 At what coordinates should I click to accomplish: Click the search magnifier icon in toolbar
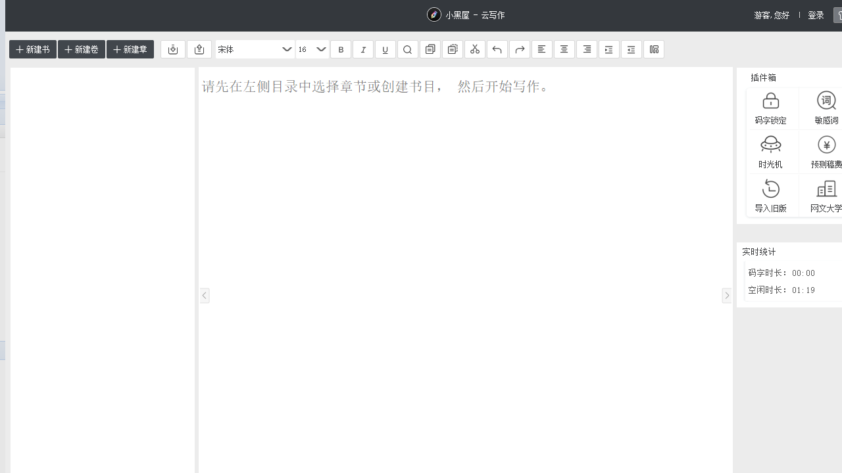[408, 49]
